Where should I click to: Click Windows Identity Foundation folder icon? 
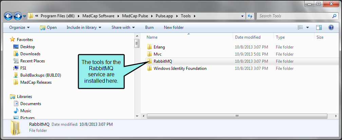click(149, 68)
